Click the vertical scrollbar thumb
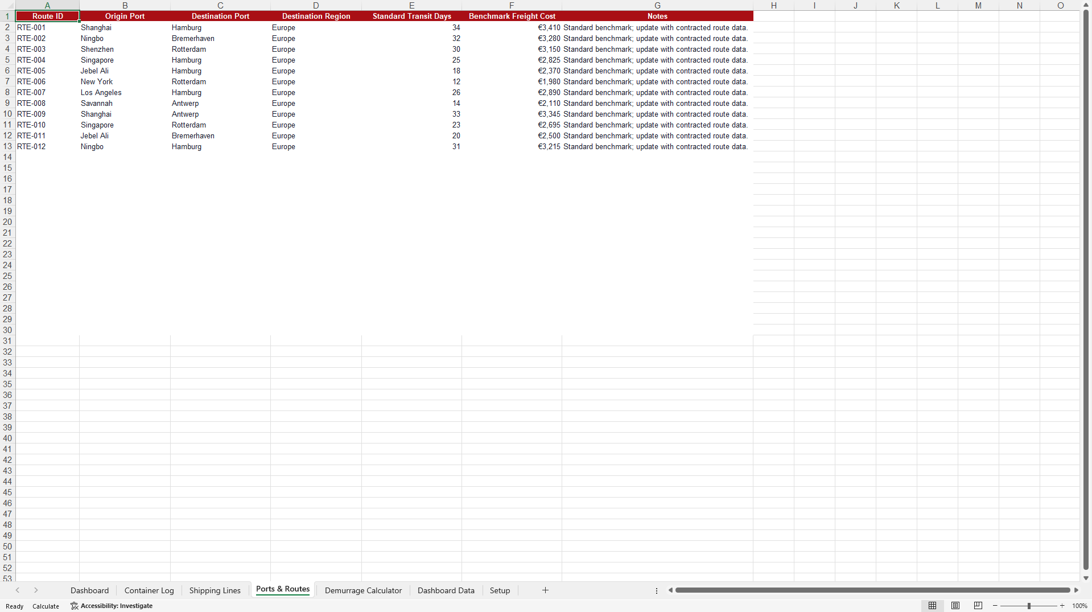Screen dimensions: 1092x612 [x=1086, y=289]
